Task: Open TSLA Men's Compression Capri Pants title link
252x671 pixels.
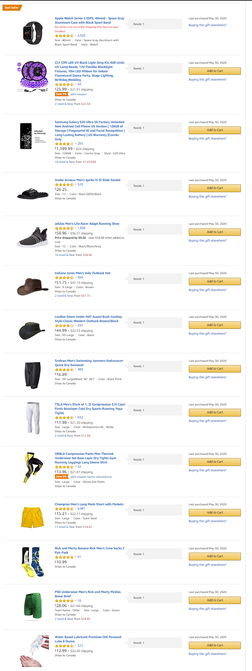Action: [90, 409]
